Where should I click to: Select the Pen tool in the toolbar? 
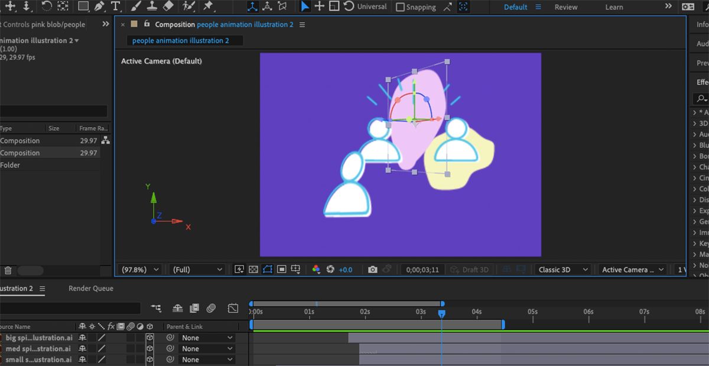coord(99,7)
